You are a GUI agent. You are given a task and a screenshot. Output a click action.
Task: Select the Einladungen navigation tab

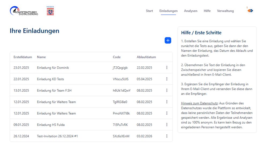coord(168,11)
